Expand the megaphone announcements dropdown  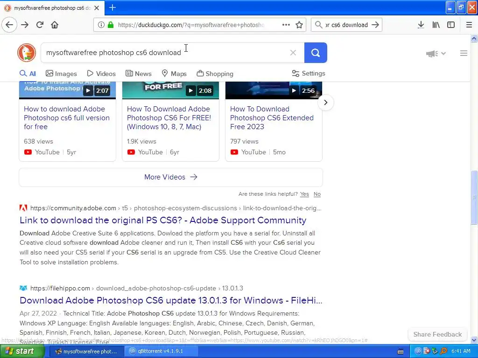(x=436, y=54)
